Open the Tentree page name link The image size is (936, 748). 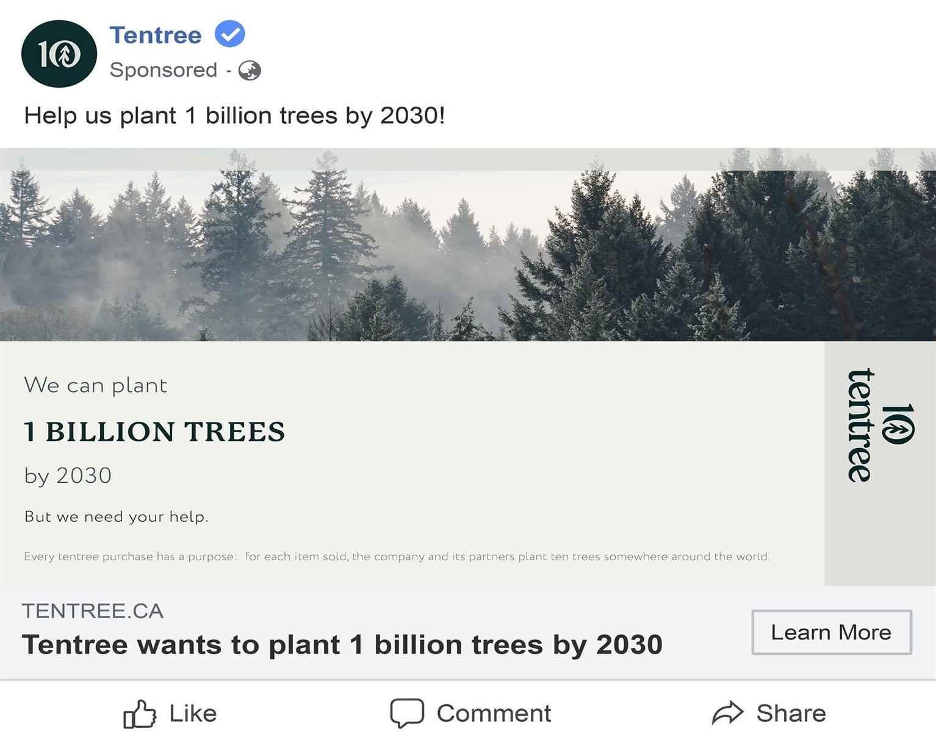point(156,35)
